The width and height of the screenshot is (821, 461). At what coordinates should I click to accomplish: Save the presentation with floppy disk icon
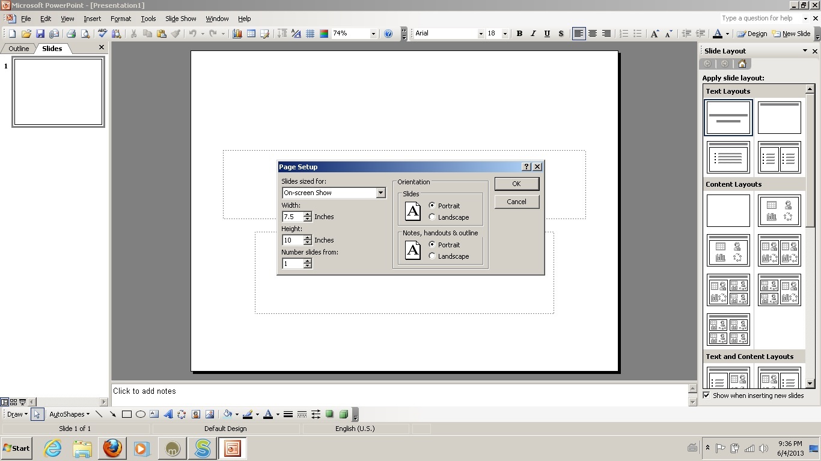(40, 34)
